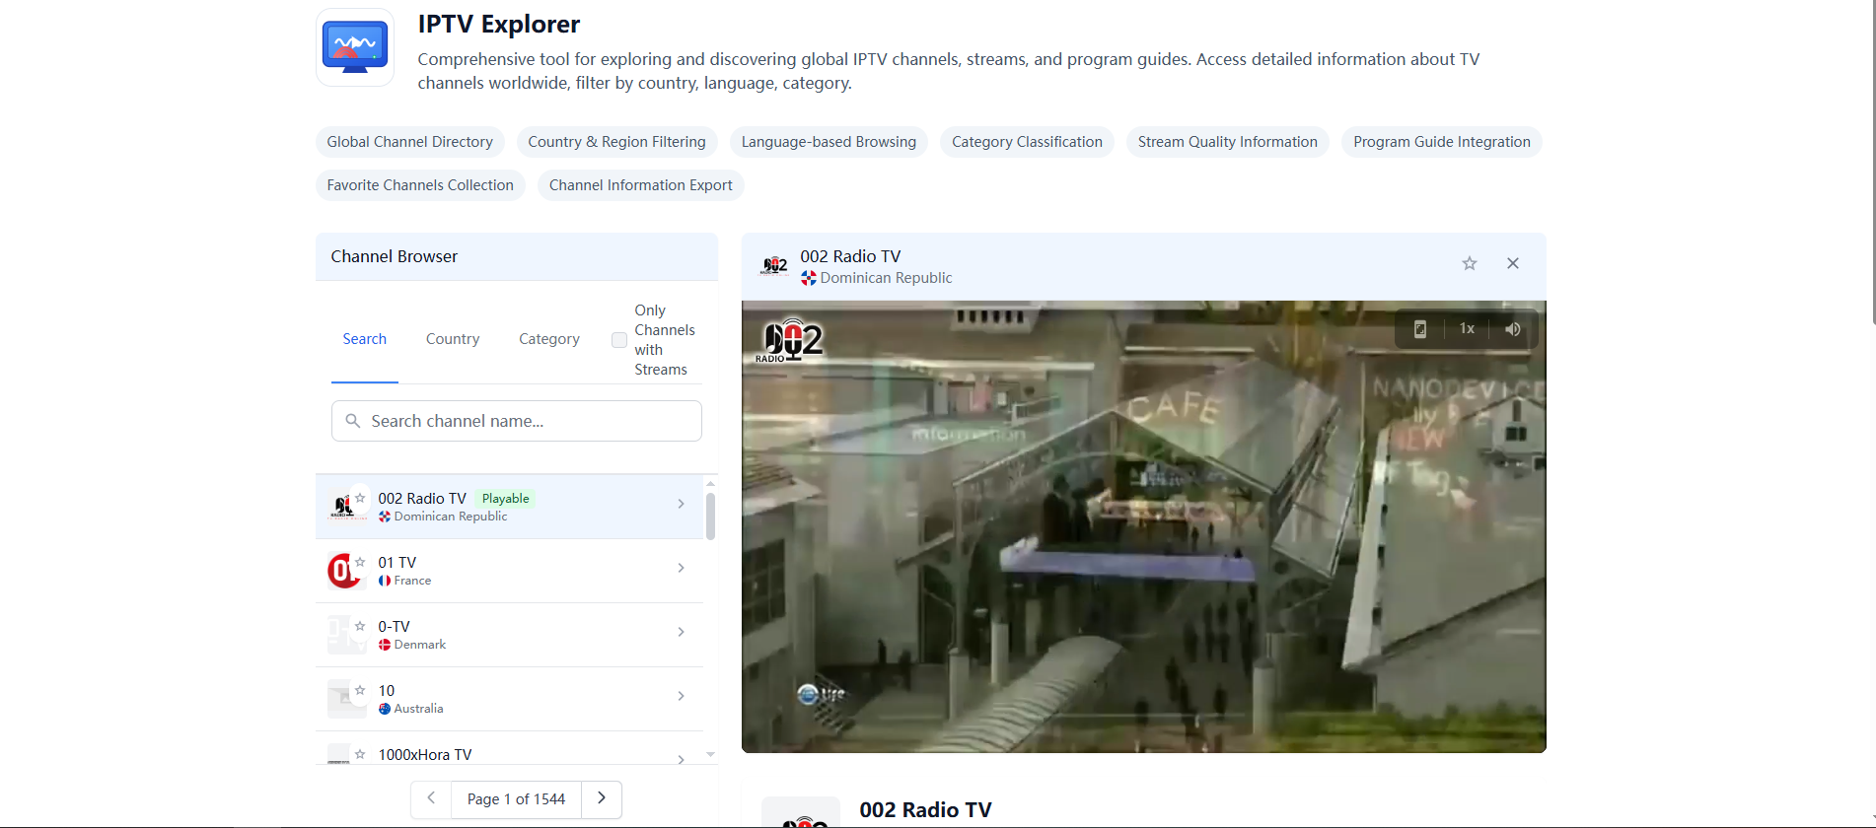Click the Channel Information Export tag

click(x=641, y=185)
